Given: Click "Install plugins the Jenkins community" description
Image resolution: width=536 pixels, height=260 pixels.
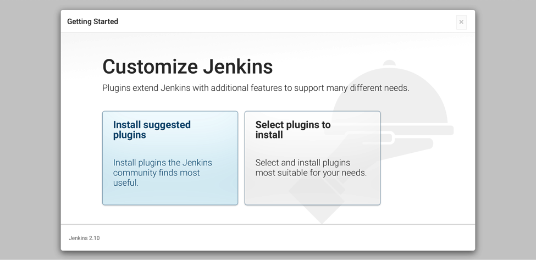Looking at the screenshot, I should pyautogui.click(x=162, y=168).
